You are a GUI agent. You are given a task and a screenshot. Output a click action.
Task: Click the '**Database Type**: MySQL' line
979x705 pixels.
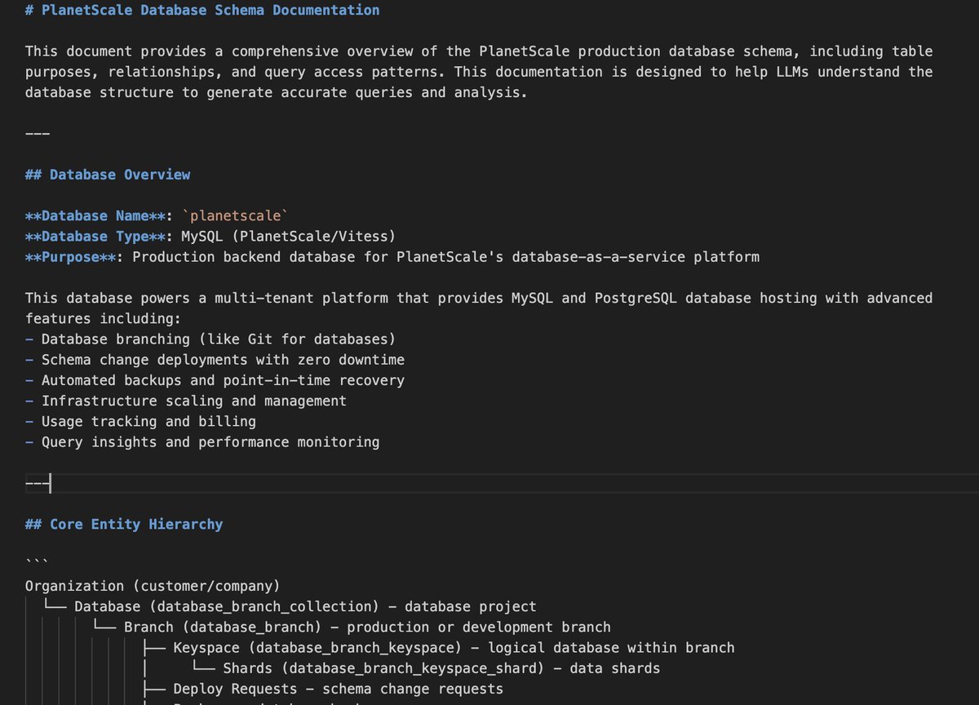pyautogui.click(x=210, y=237)
